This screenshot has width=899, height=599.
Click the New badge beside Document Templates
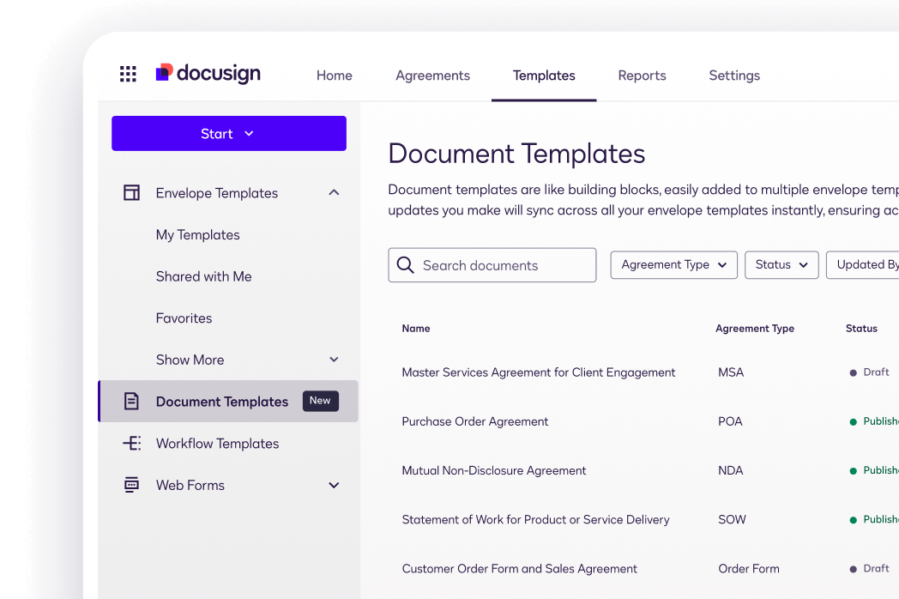320,401
